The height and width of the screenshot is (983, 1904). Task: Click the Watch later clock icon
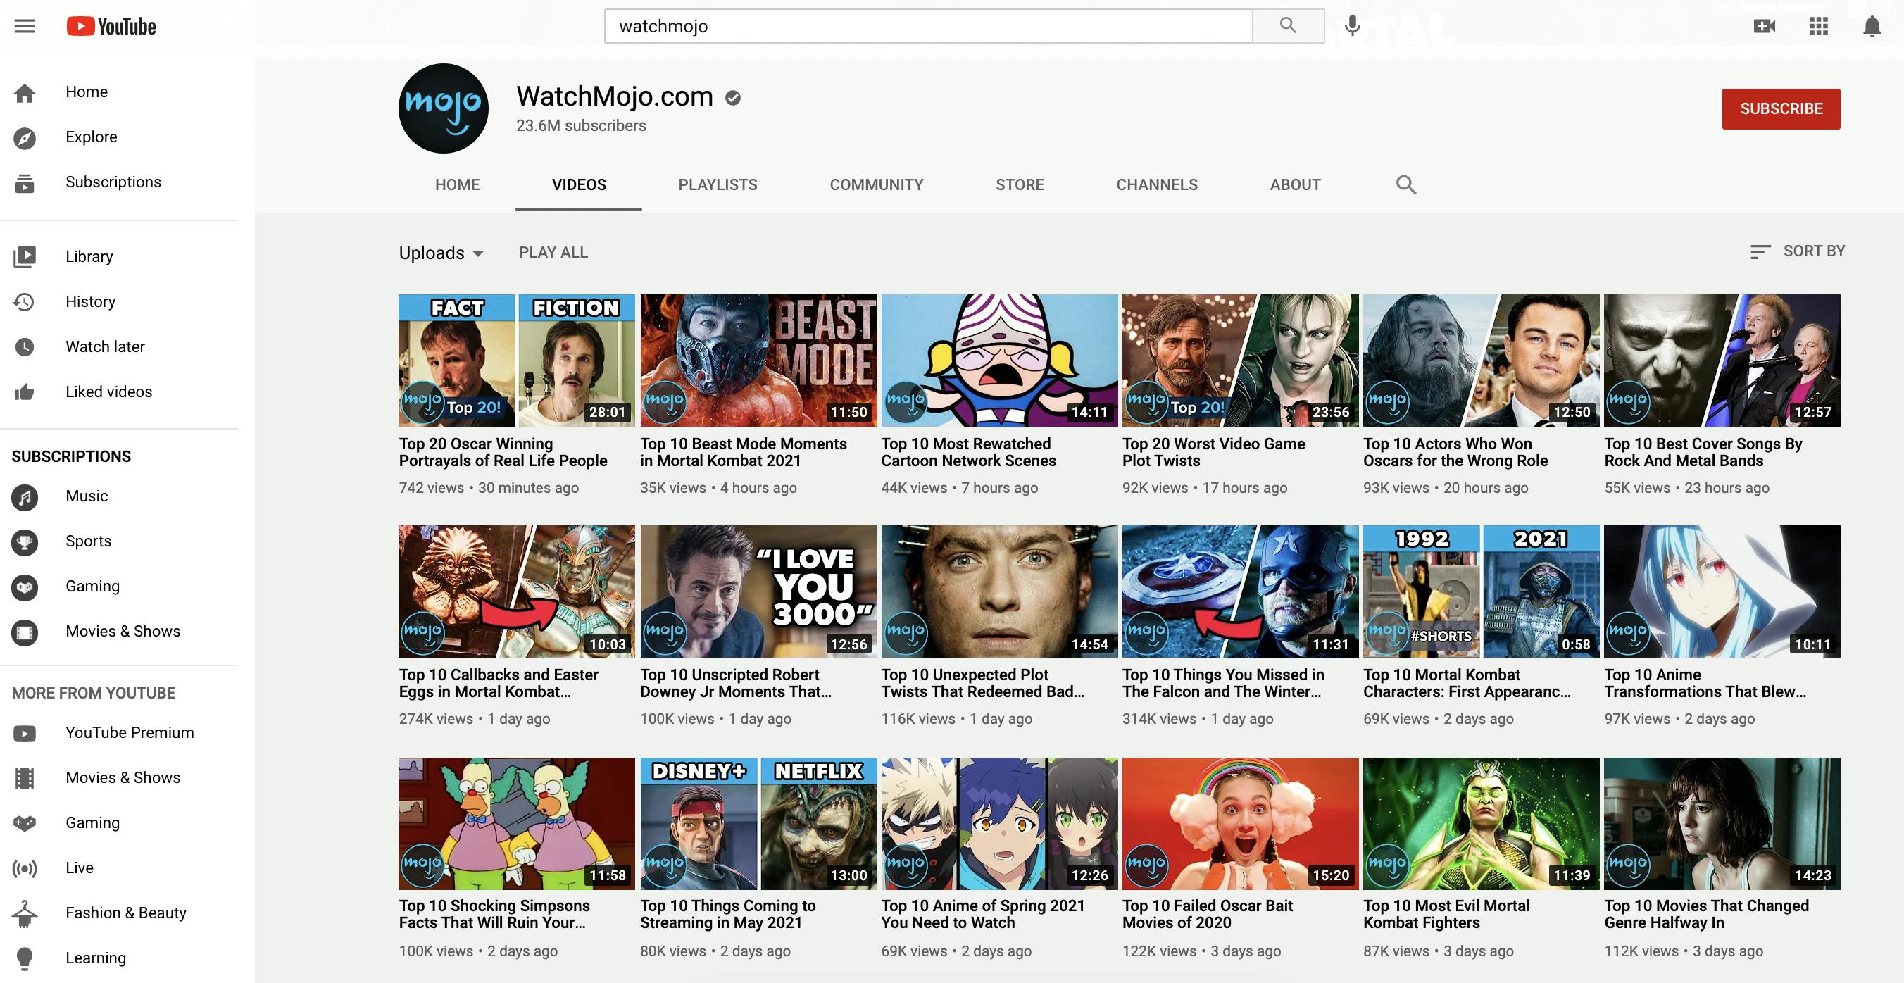tap(25, 347)
